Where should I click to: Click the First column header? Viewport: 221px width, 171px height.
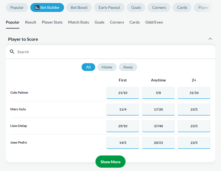(123, 80)
